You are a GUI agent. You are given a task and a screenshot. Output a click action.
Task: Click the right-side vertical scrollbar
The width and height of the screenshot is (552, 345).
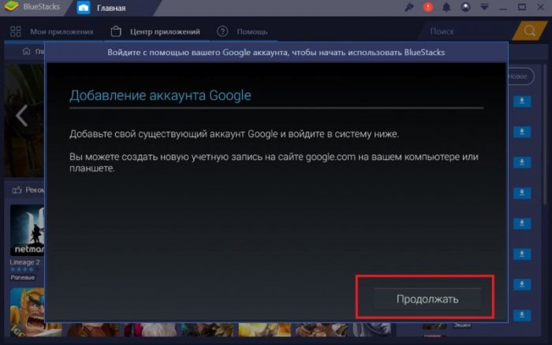coord(544,134)
